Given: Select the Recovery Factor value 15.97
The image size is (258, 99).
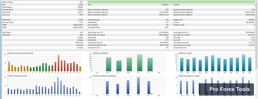Looking at the screenshot, I should (81, 22).
